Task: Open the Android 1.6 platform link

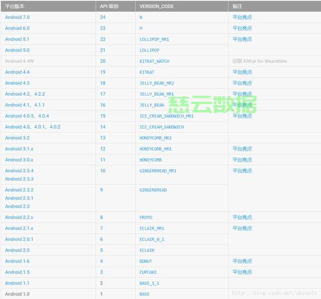Action: point(17,261)
